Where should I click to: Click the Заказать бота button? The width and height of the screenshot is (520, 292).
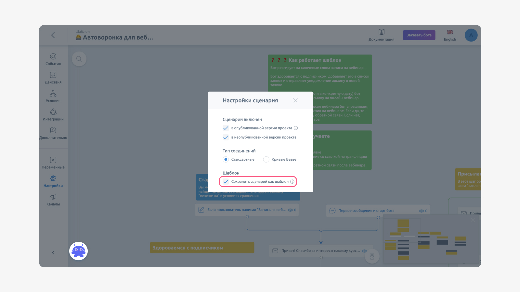(x=419, y=35)
